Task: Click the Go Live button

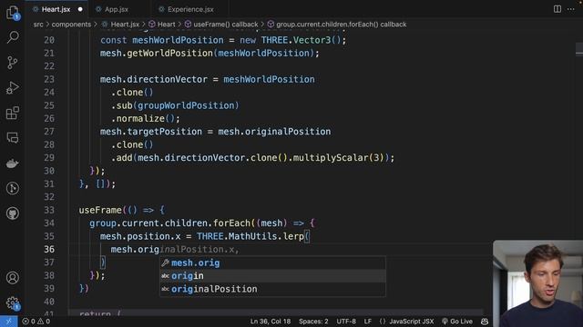Action: pos(457,322)
